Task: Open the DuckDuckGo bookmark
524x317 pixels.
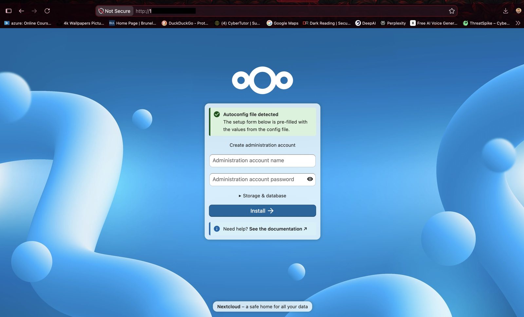Action: tap(185, 23)
